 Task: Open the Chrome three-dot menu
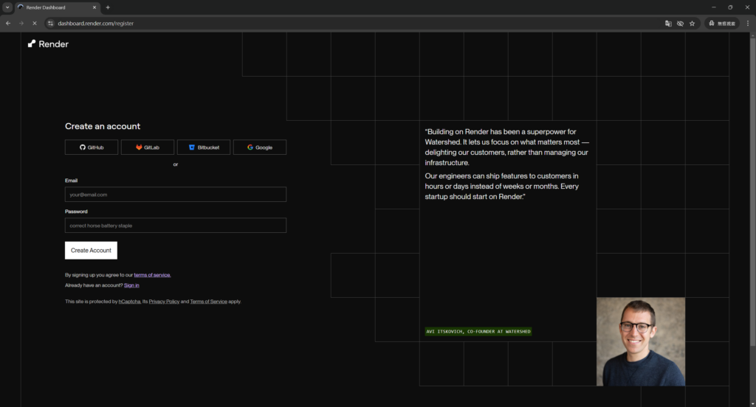tap(748, 23)
